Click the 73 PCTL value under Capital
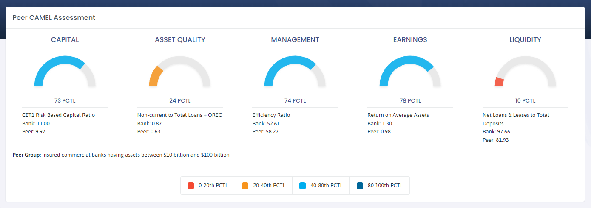Image resolution: width=591 pixels, height=208 pixels. click(65, 101)
